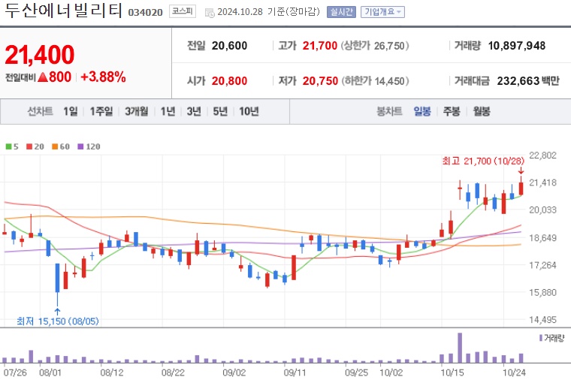Switch chart to 10년 range
571x383 pixels.
(249, 111)
